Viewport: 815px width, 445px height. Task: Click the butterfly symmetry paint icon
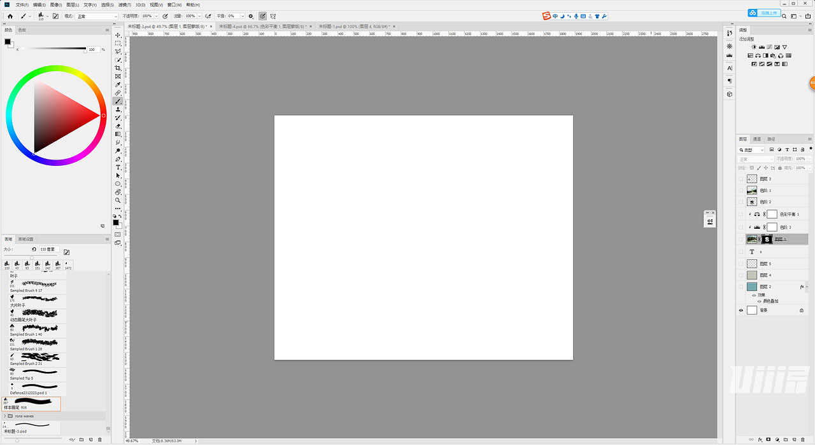pyautogui.click(x=273, y=16)
